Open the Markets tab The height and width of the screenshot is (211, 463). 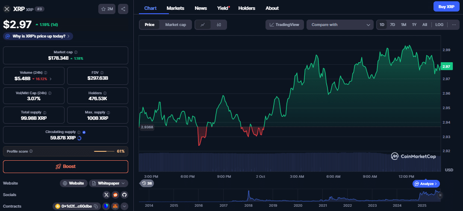pos(175,8)
